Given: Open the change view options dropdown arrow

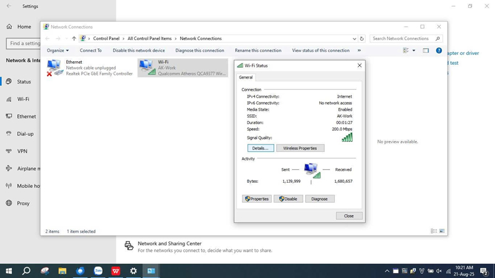Looking at the screenshot, I should pyautogui.click(x=414, y=51).
